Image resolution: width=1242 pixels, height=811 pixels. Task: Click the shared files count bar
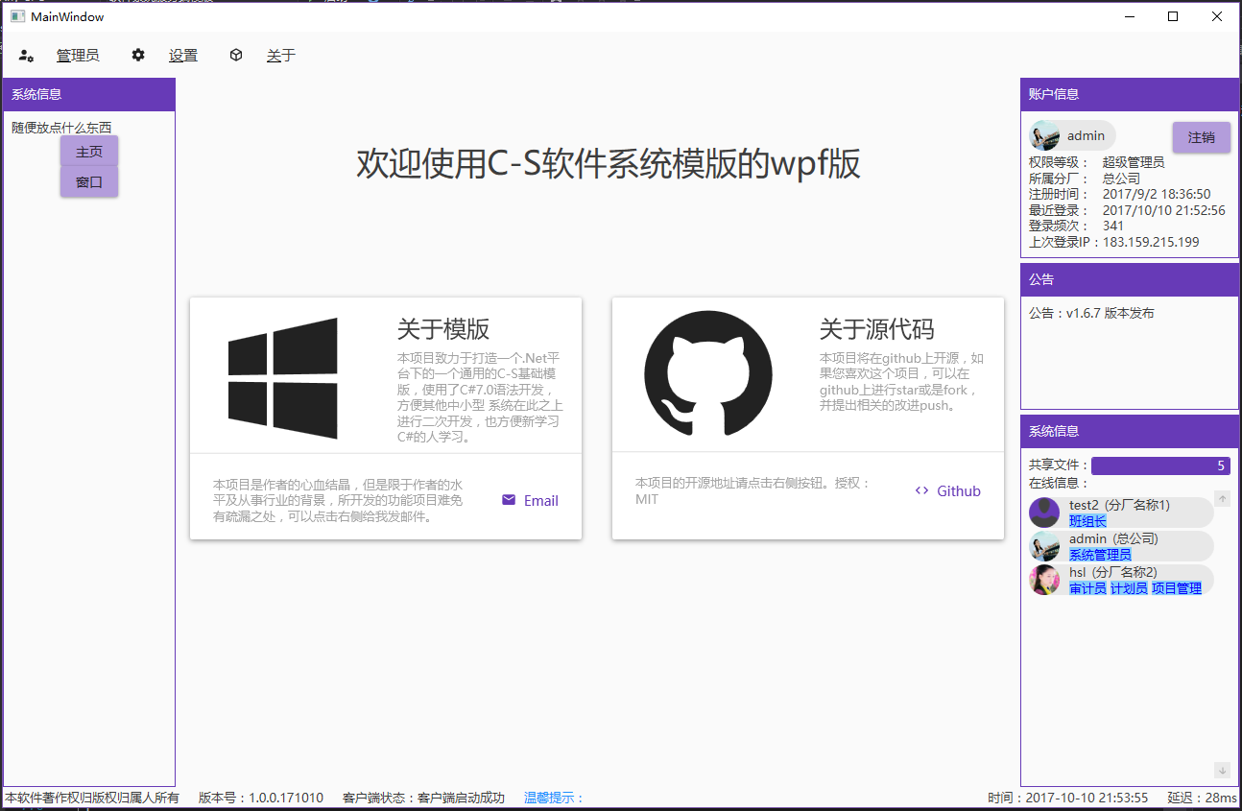point(1160,465)
